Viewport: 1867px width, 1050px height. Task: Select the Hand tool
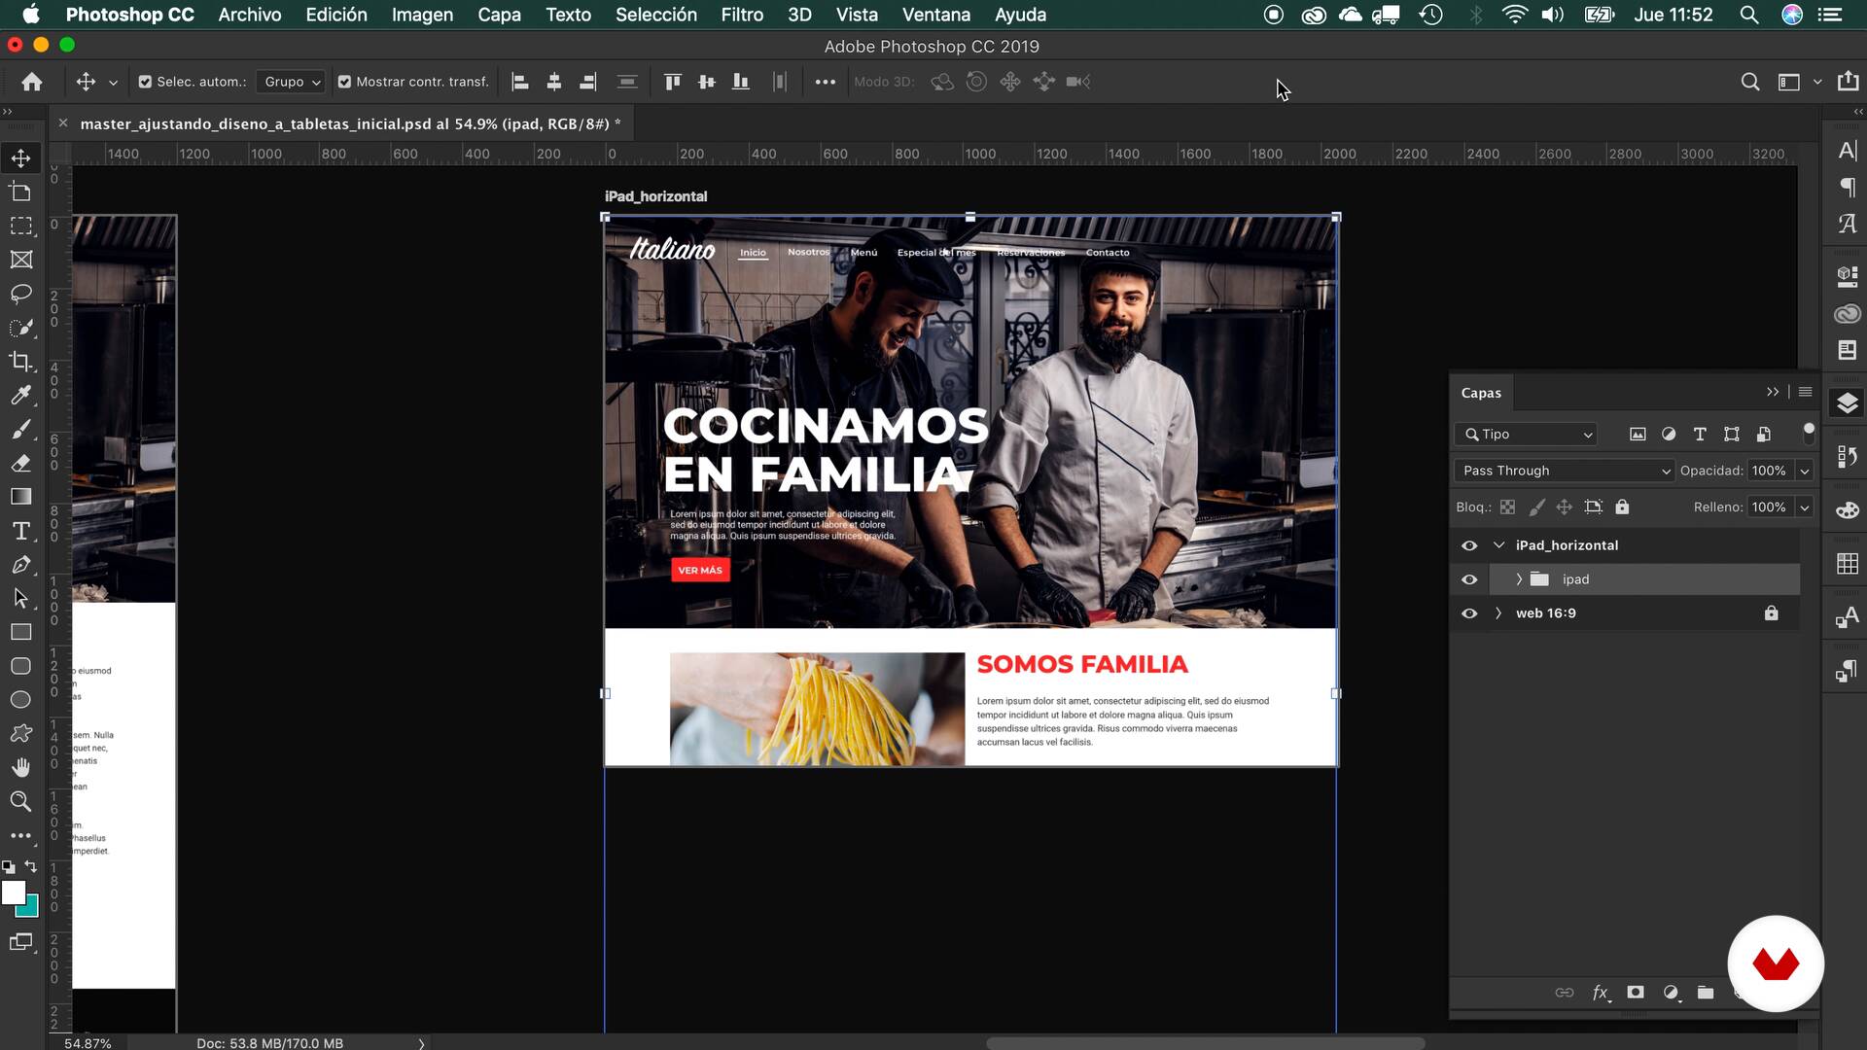(20, 767)
